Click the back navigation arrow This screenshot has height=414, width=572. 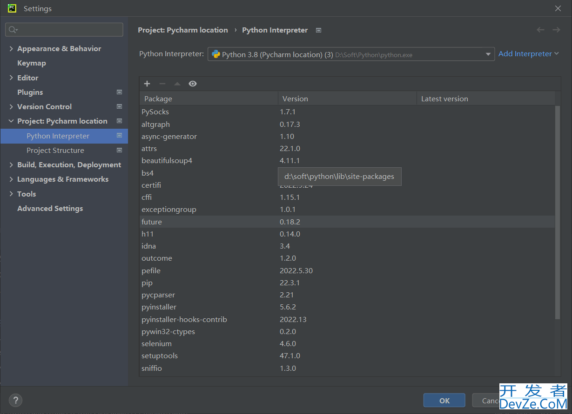pos(540,30)
